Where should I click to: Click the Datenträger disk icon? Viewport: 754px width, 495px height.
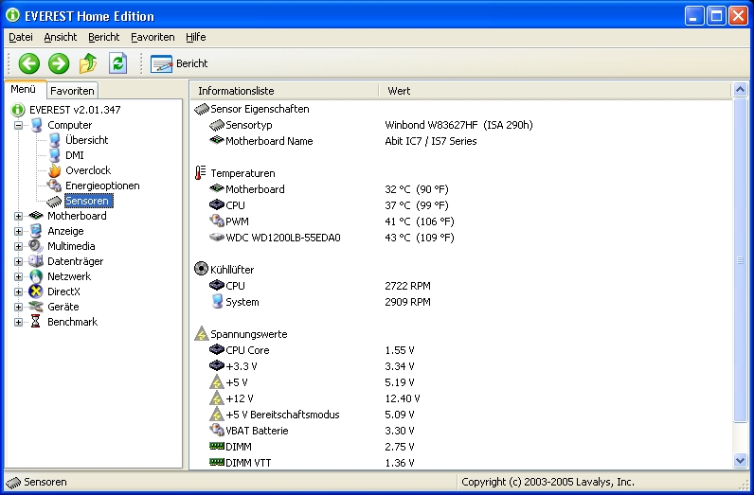click(36, 261)
